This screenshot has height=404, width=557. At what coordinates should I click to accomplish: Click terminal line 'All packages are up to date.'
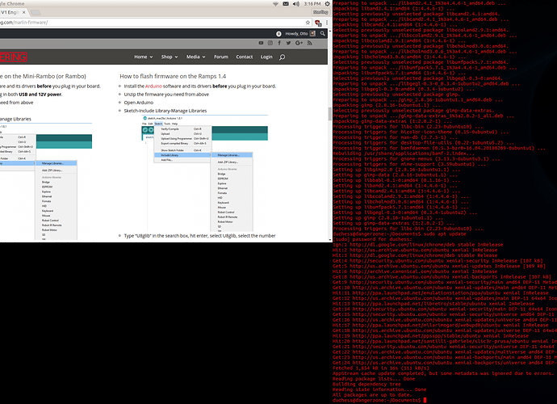tap(372, 395)
